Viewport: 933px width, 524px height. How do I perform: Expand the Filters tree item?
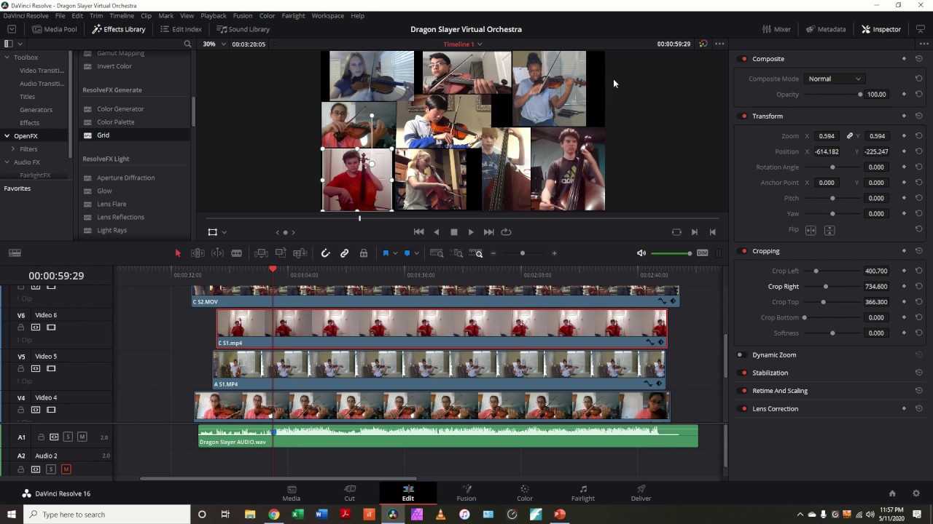pyautogui.click(x=13, y=149)
